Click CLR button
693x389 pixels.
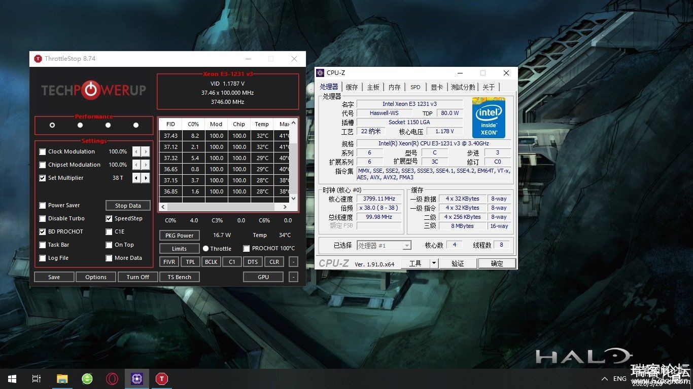pos(274,262)
